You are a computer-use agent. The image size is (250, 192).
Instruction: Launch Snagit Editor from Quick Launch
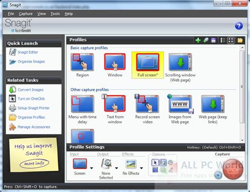28,52
